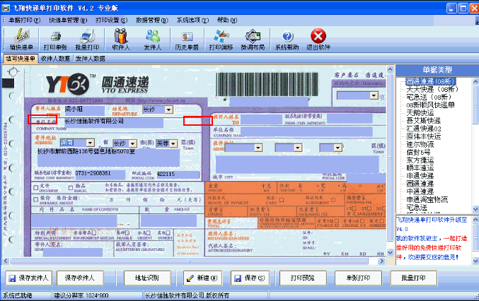Expand the sender city dropdown showing 长沙

coord(132,143)
